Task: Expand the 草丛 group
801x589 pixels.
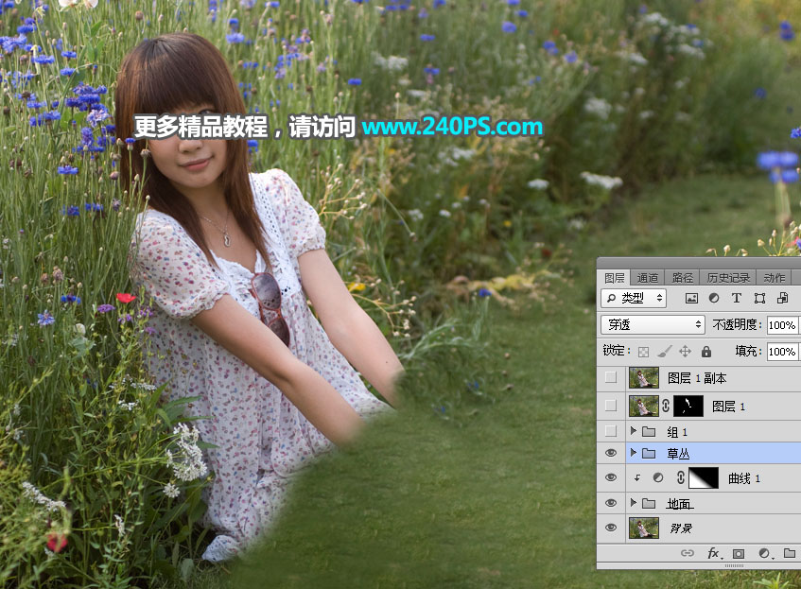Action: tap(634, 453)
